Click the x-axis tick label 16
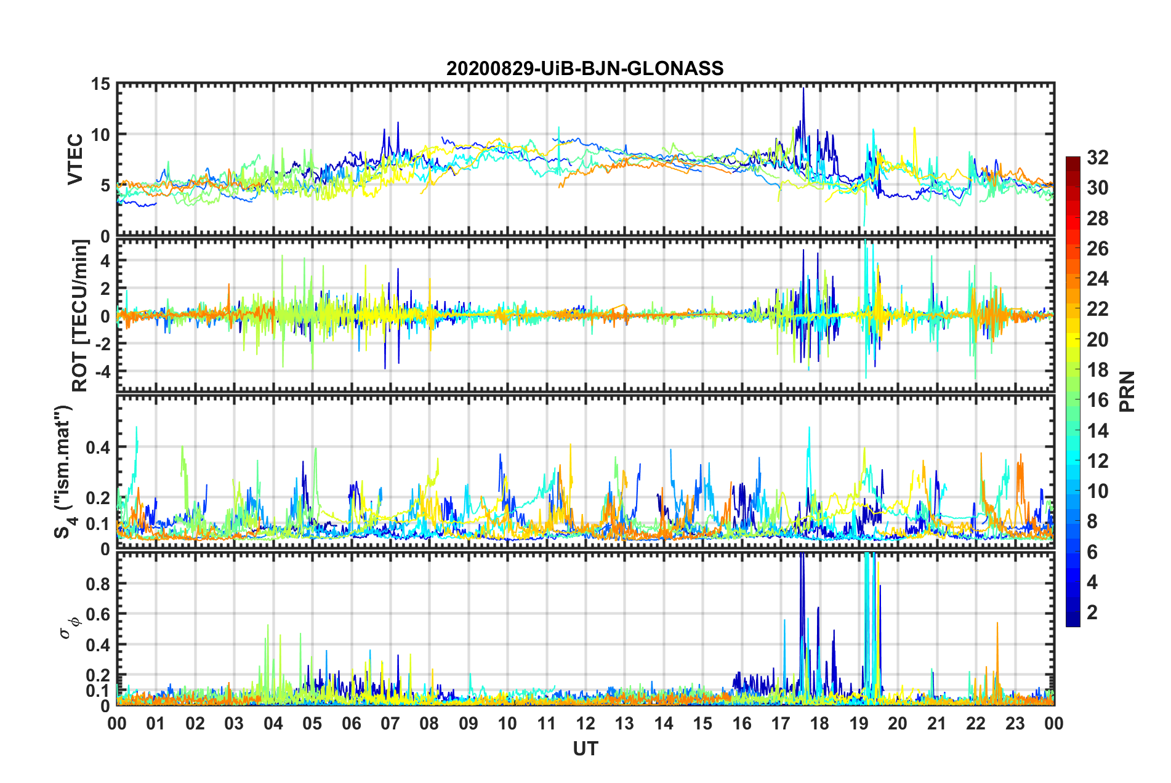 coord(742,724)
